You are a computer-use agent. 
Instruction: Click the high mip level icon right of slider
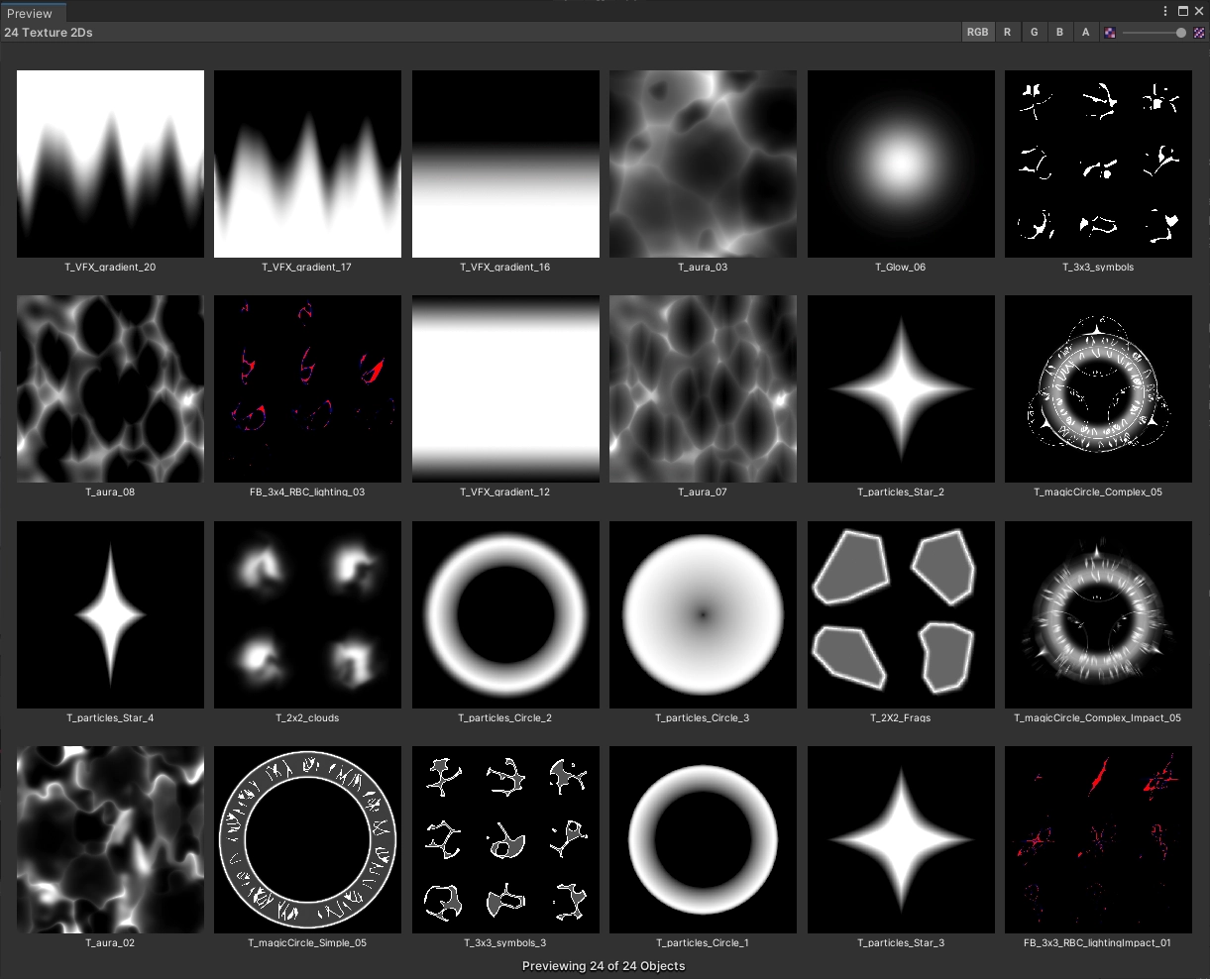[1199, 33]
